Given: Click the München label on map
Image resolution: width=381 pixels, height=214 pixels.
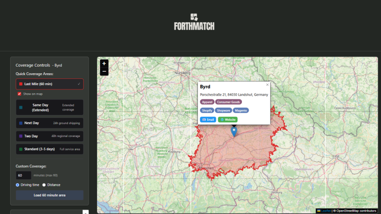Looking at the screenshot, I should click(x=207, y=168).
